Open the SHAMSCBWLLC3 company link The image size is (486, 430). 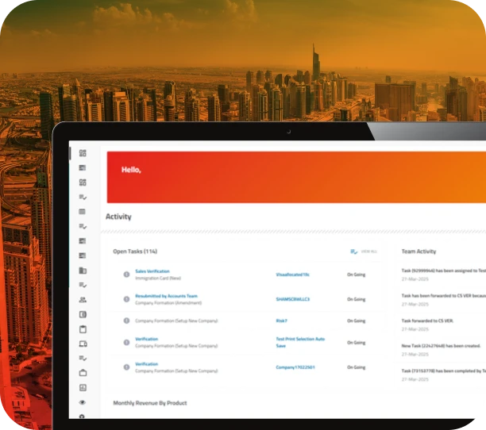pyautogui.click(x=292, y=299)
